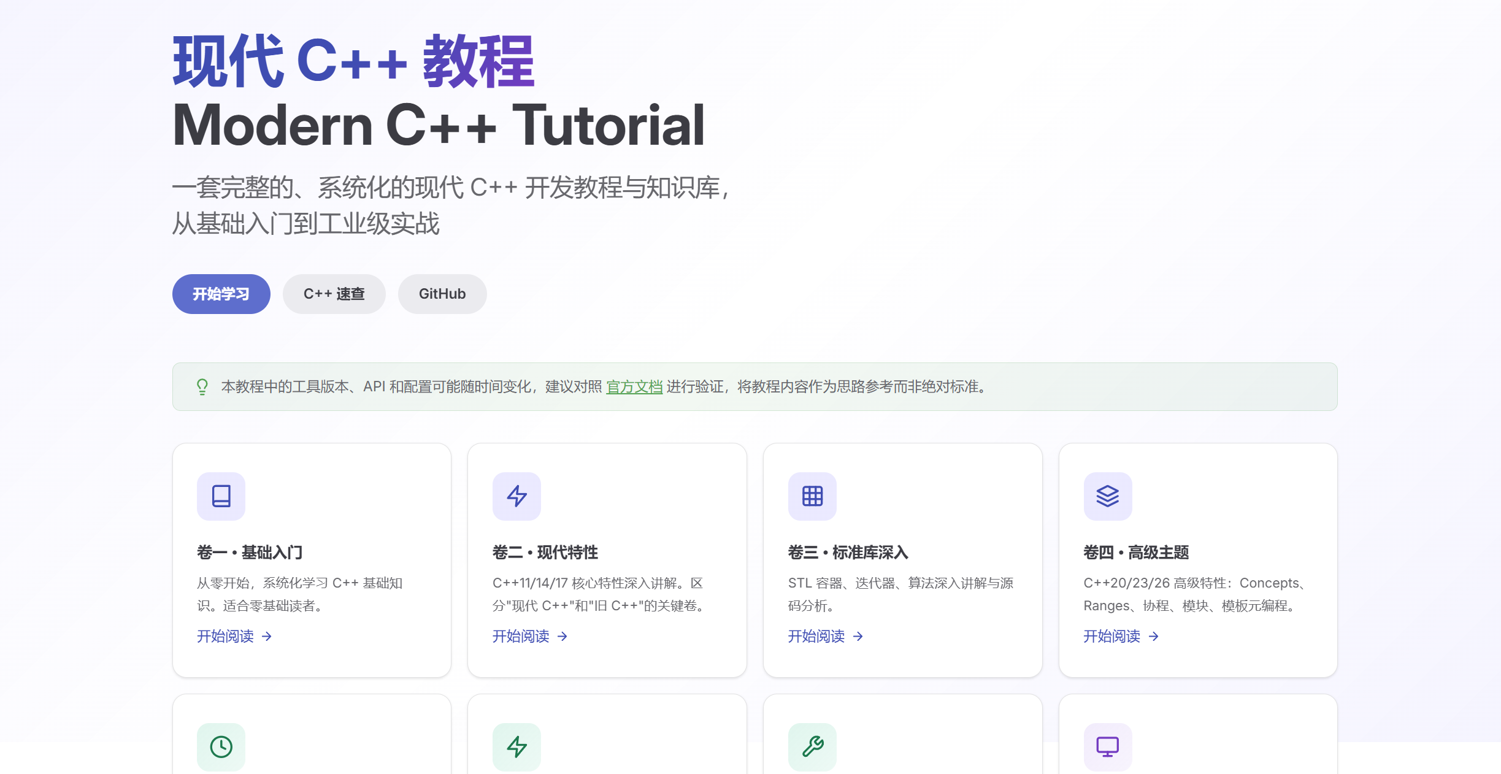The width and height of the screenshot is (1501, 774).
Task: Click the green wrench icon card
Action: point(812,746)
